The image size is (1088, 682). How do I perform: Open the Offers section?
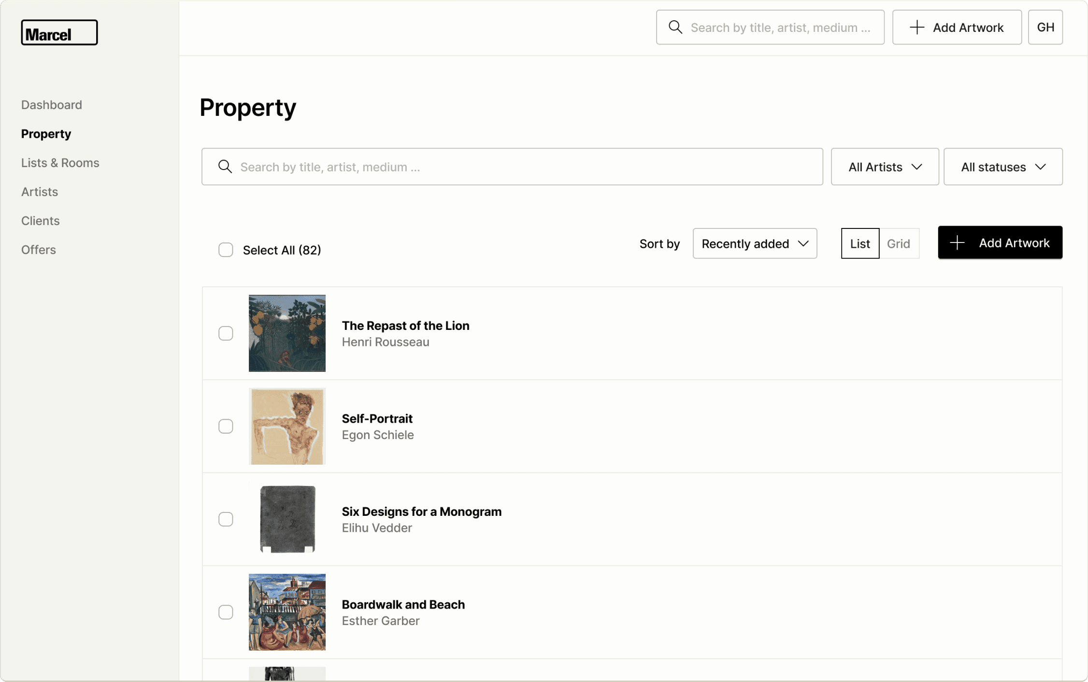click(x=38, y=250)
